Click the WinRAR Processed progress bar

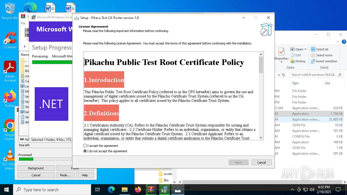click(45, 159)
